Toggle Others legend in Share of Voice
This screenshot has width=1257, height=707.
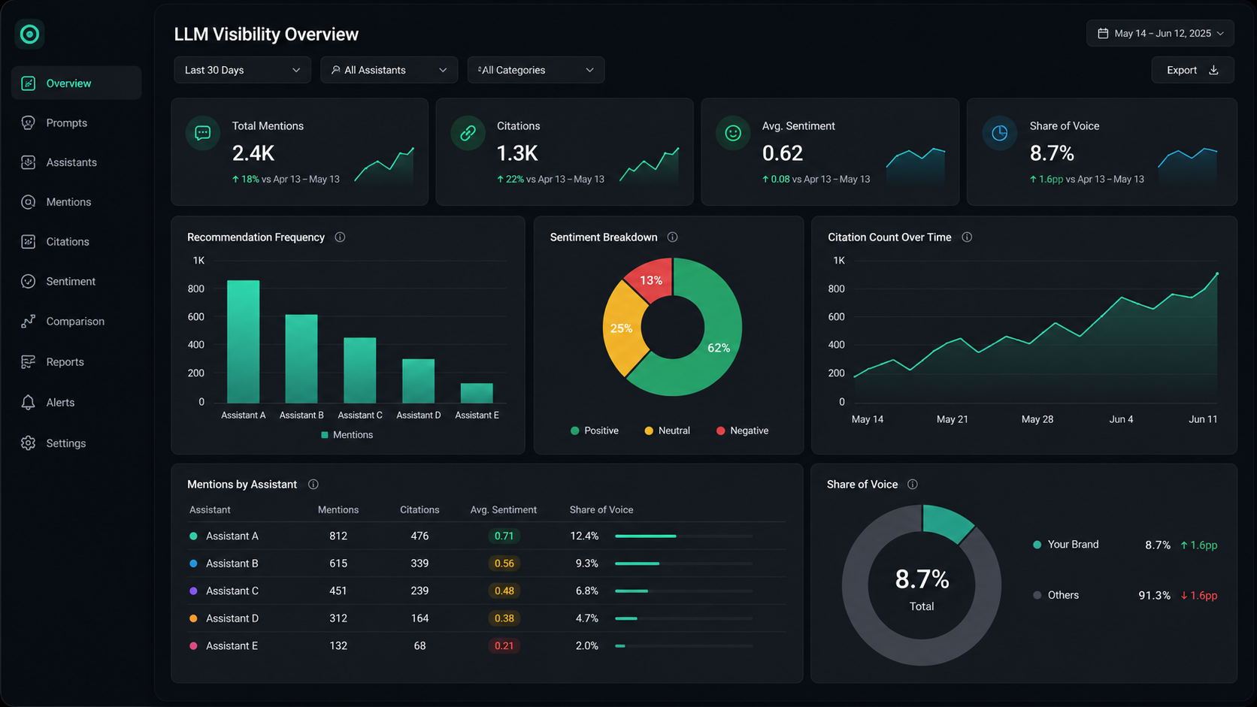(1056, 595)
